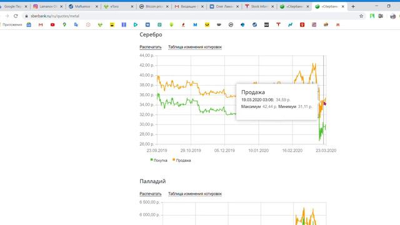Open the blue VK bookmark icon

click(147, 25)
